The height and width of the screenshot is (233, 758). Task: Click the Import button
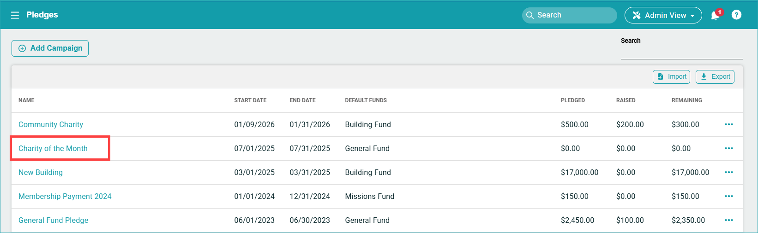(x=671, y=77)
